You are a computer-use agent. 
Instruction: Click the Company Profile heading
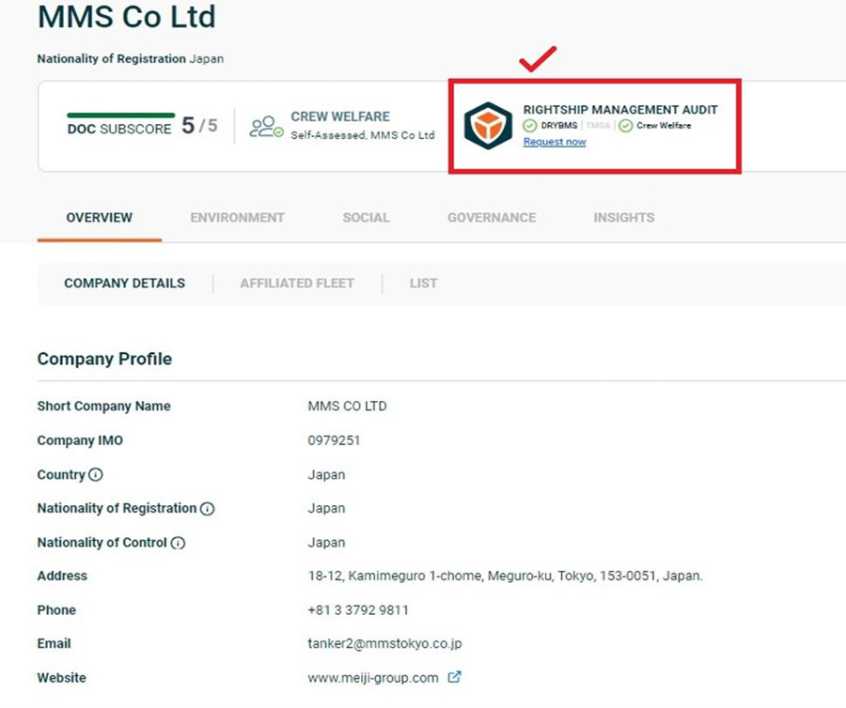point(104,359)
